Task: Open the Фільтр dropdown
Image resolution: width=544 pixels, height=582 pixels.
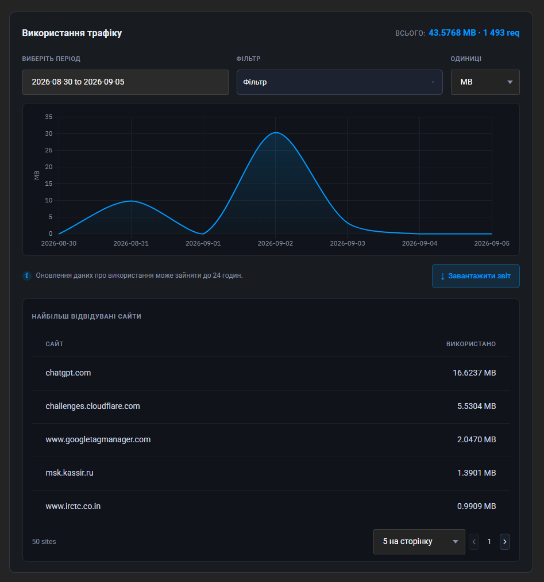Action: 339,82
